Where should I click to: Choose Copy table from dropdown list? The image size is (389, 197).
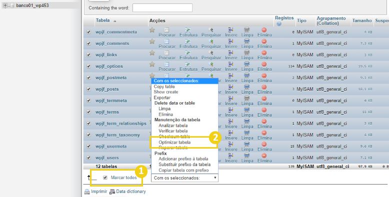coord(164,87)
